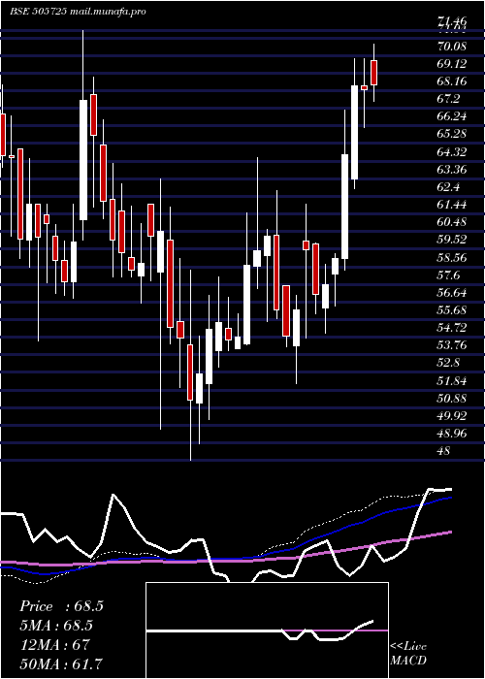The image size is (485, 679).
Task: Click the 49.92 price axis label
Action: tap(452, 416)
